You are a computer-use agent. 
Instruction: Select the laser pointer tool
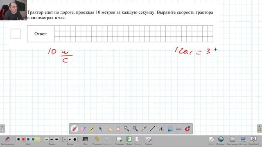coord(144,129)
